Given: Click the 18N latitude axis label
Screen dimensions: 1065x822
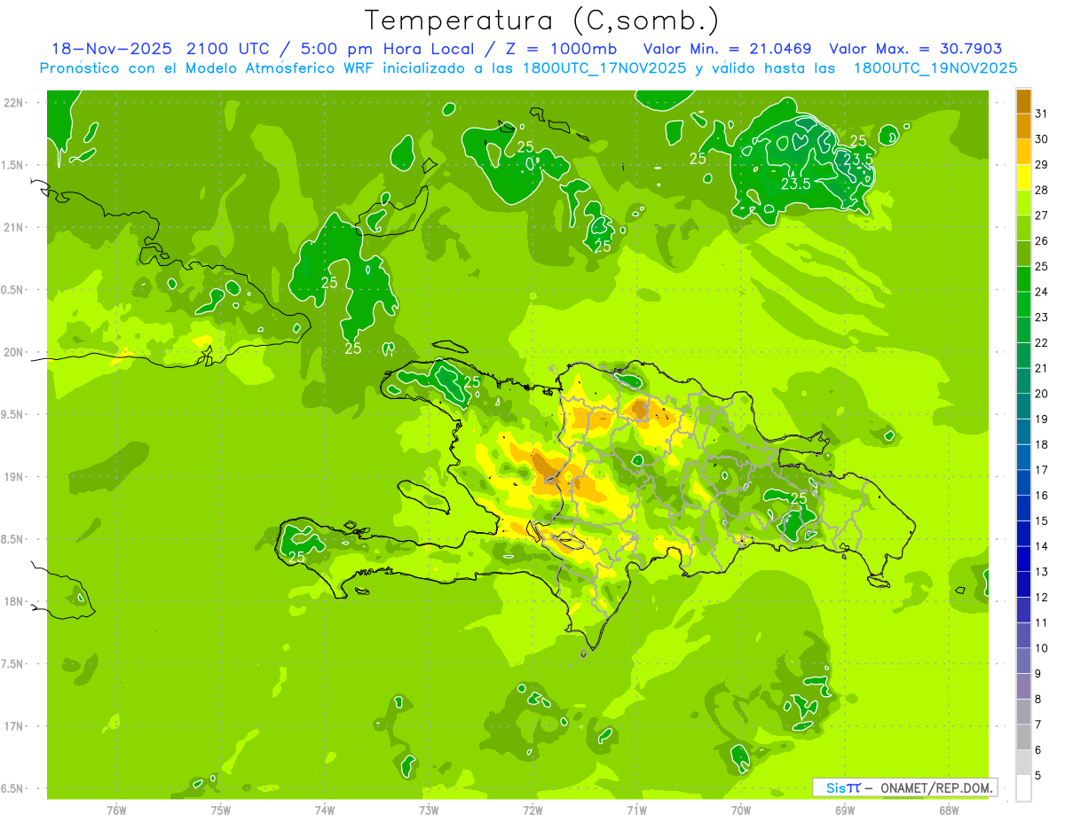Looking at the screenshot, I should point(14,602).
